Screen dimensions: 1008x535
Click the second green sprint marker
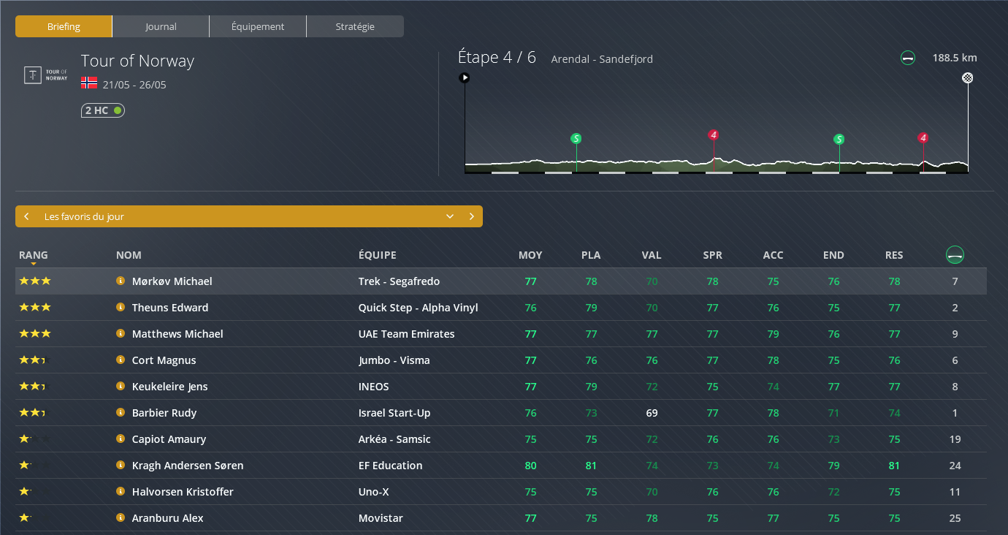point(839,139)
